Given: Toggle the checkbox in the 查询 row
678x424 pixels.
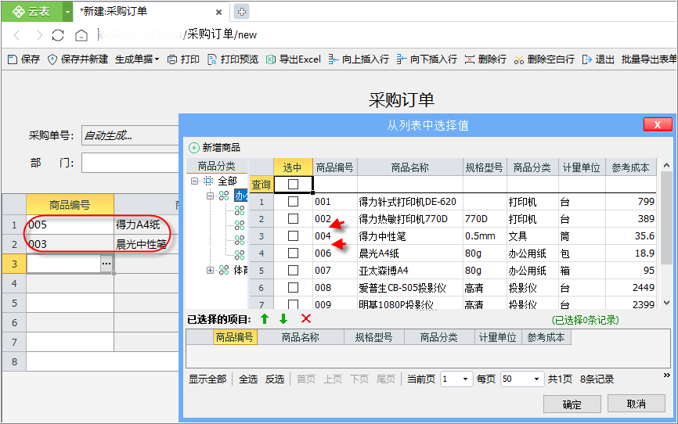Looking at the screenshot, I should tap(293, 184).
